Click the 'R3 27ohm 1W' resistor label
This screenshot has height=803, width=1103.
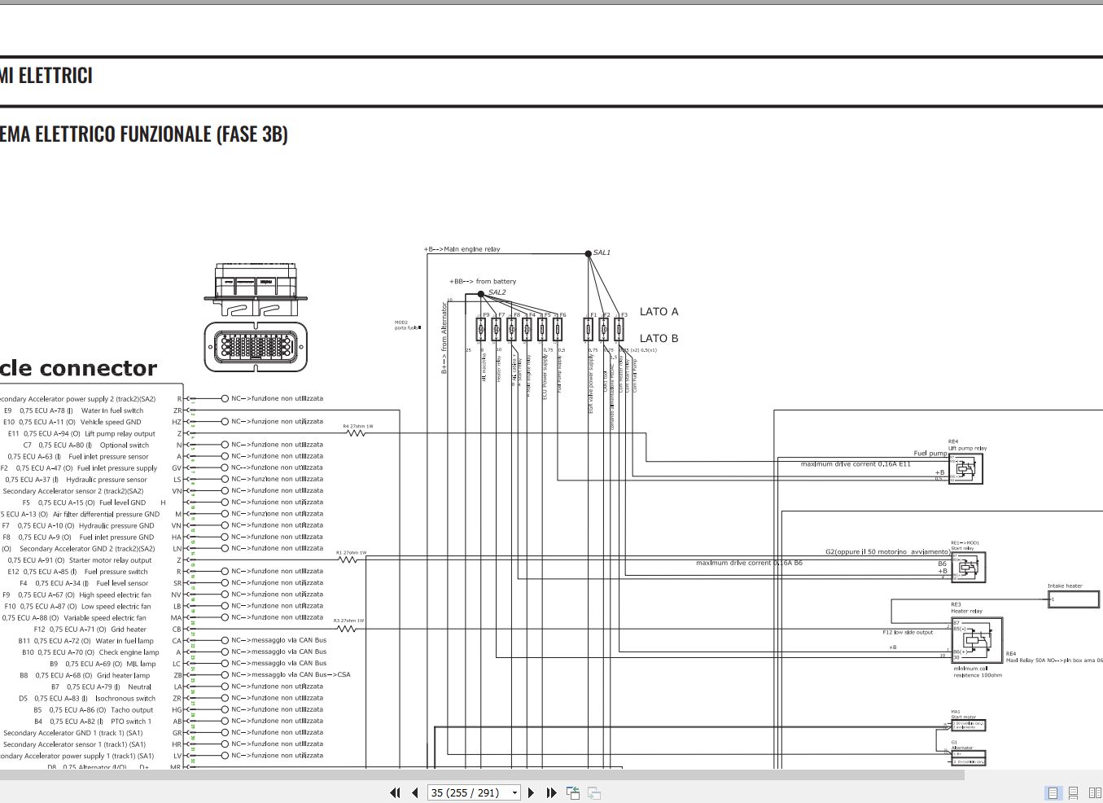click(348, 621)
